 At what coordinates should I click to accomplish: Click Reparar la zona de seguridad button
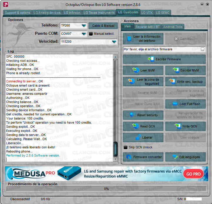185,93
